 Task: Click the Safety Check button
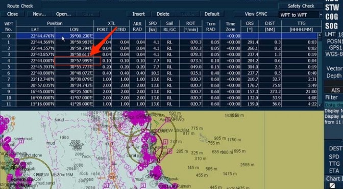(x=301, y=6)
